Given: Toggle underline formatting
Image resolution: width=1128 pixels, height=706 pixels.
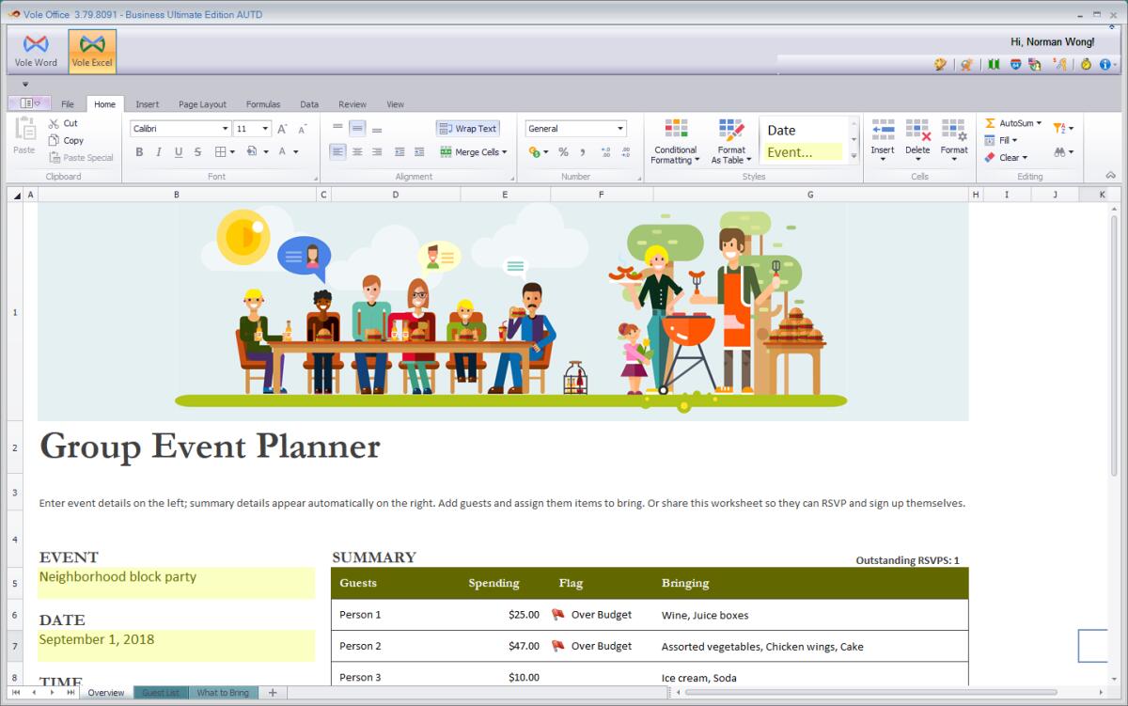Looking at the screenshot, I should click(178, 151).
